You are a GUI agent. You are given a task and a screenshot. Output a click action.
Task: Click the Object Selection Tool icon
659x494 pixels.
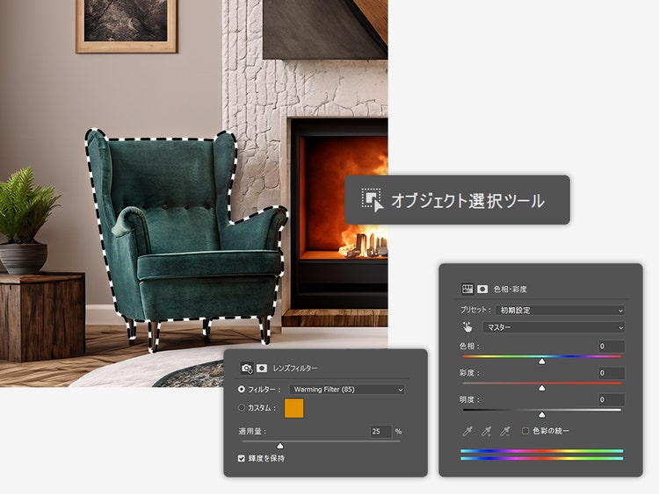[x=373, y=200]
